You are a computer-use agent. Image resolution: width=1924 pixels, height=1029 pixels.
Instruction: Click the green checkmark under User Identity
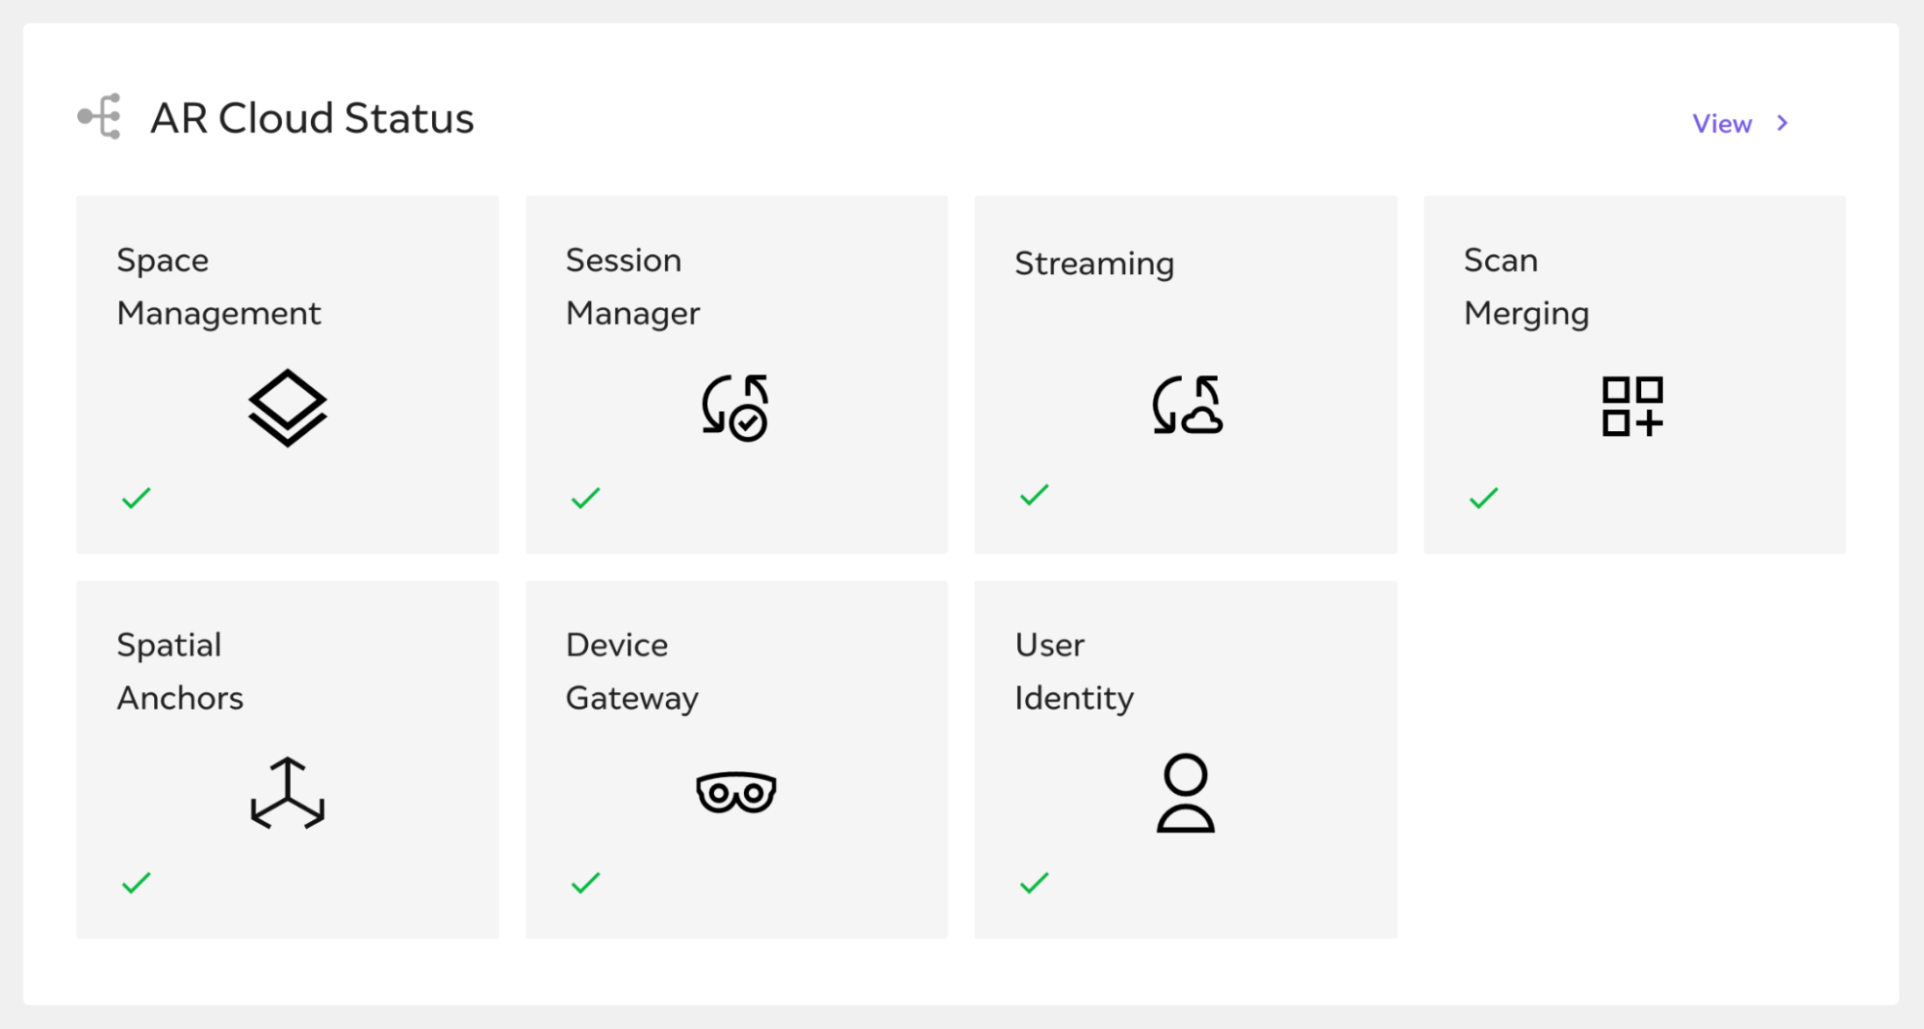pyautogui.click(x=1034, y=883)
